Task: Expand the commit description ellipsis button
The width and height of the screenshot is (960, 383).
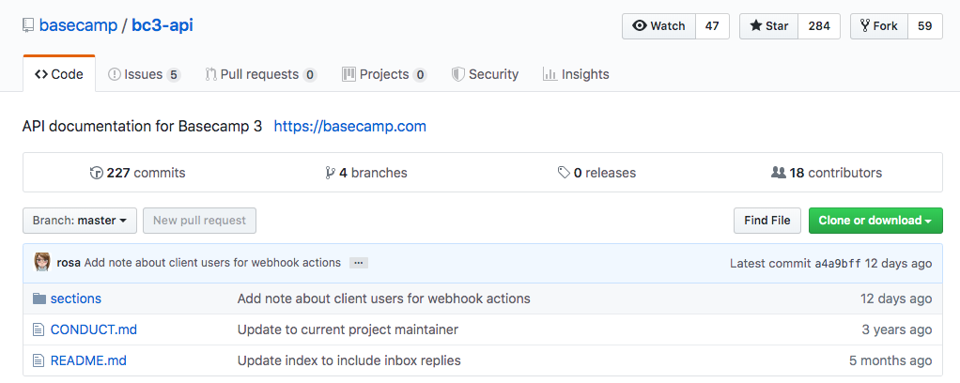Action: (x=359, y=263)
